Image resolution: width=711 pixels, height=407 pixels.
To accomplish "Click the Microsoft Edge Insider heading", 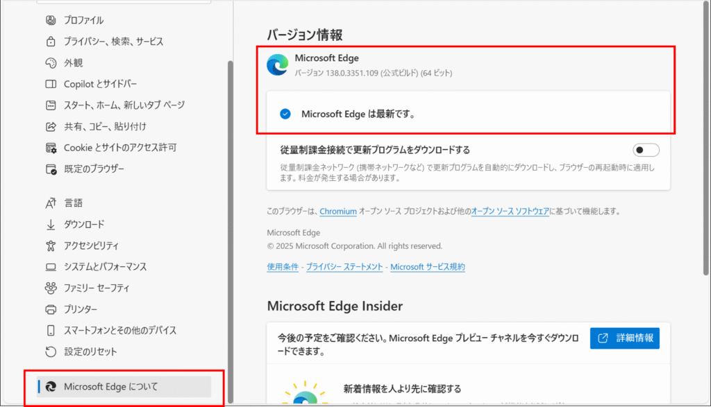I will (335, 306).
